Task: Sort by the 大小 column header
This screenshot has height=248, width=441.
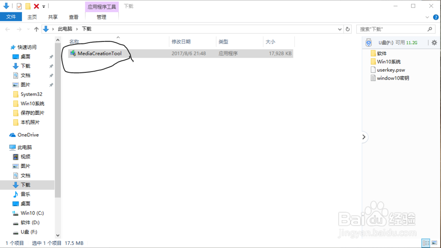Action: pos(270,42)
